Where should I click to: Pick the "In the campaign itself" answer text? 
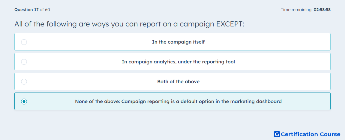(178, 42)
